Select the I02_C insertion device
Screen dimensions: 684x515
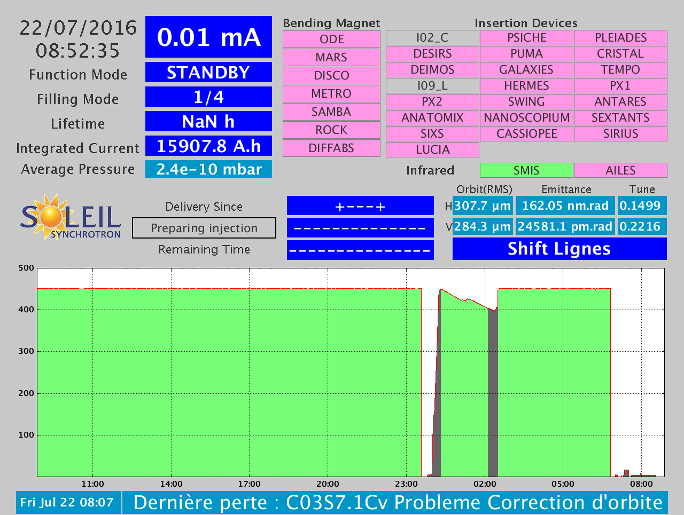point(432,38)
